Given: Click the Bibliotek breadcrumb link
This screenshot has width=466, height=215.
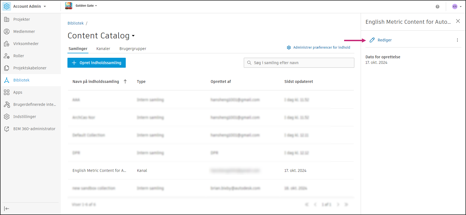Looking at the screenshot, I should (x=75, y=23).
